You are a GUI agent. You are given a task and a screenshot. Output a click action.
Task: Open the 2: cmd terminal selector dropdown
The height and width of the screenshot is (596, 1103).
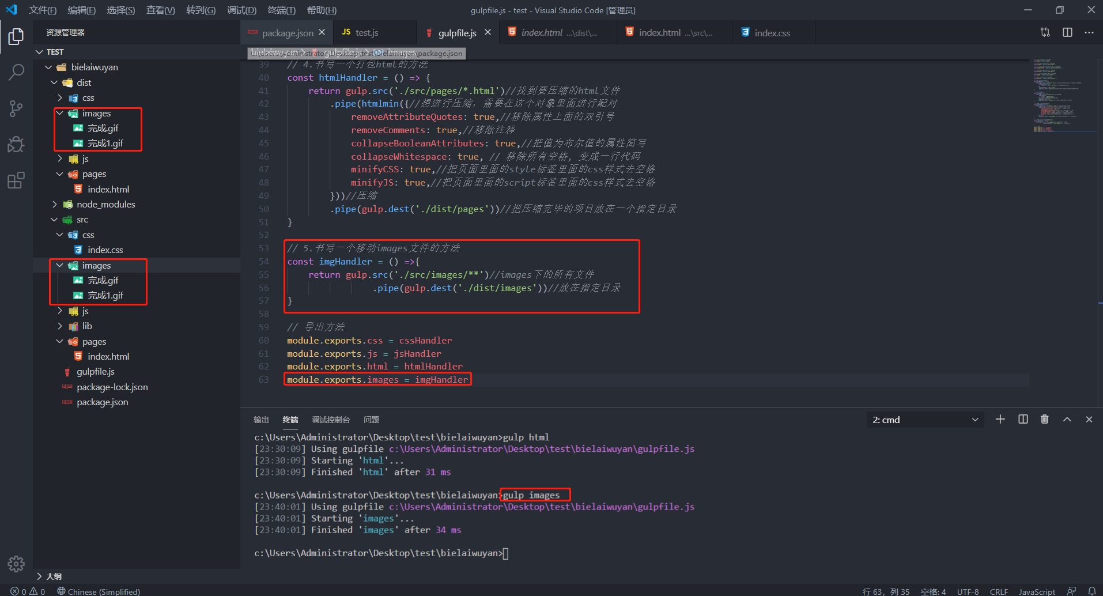point(925,420)
